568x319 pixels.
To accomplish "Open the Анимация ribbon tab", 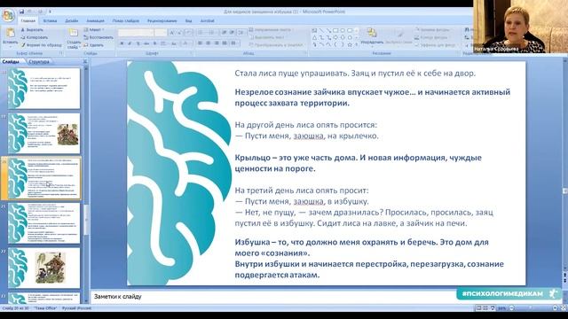I will (95, 21).
